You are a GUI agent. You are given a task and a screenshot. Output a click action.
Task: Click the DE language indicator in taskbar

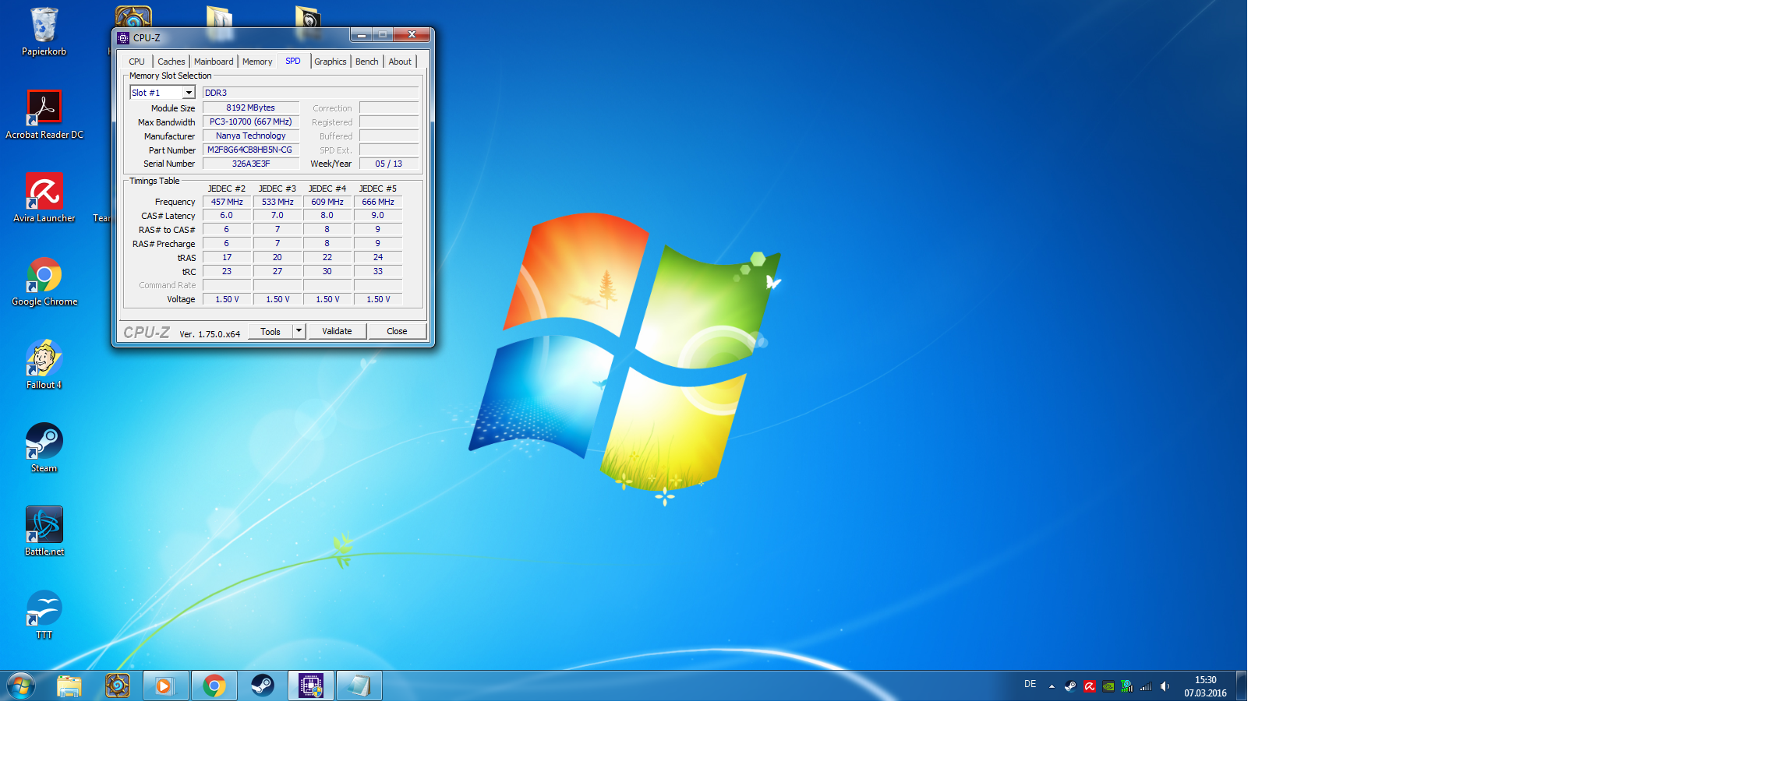coord(1030,684)
